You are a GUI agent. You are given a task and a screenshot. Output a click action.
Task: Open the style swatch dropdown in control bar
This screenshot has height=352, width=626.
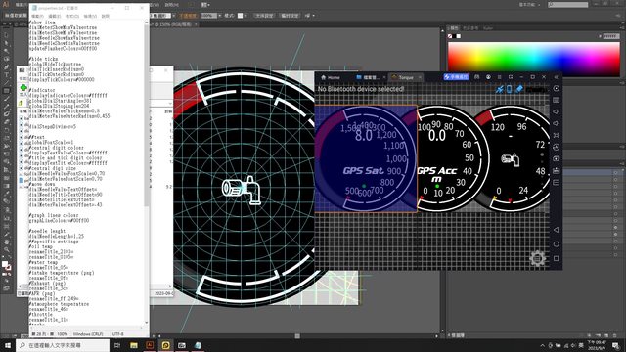point(246,16)
